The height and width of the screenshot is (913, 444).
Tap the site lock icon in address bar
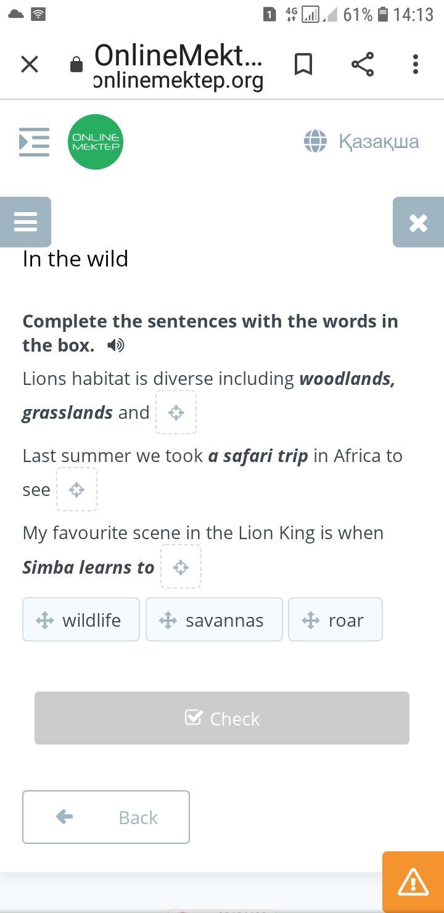76,65
